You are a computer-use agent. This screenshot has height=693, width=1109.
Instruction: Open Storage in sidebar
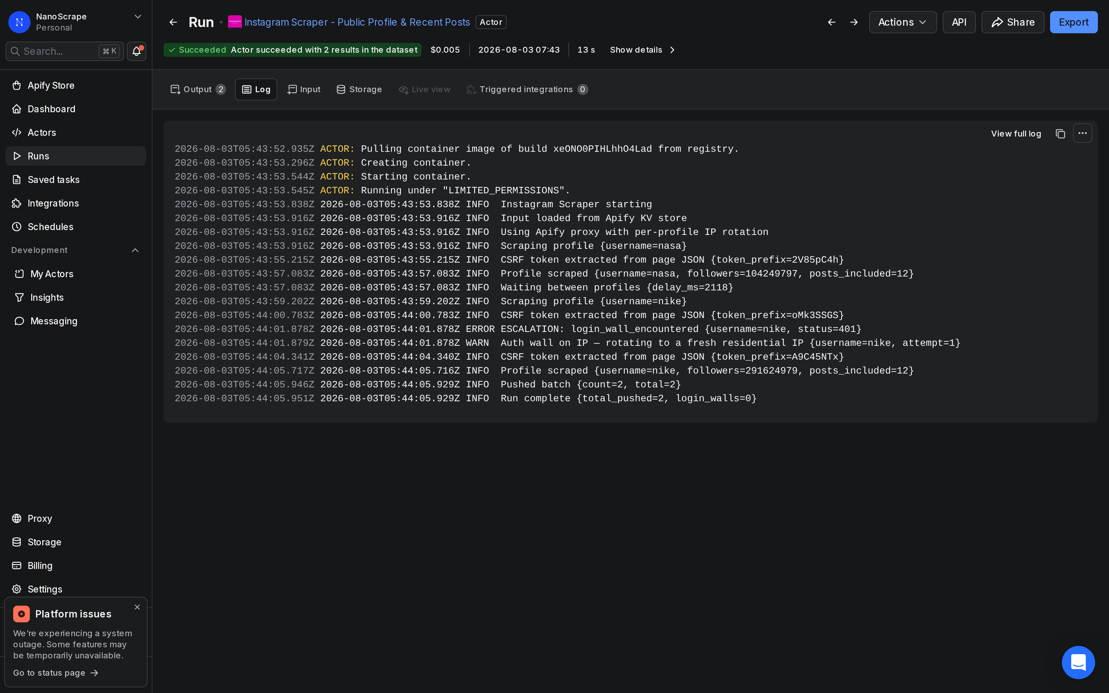(x=76, y=542)
